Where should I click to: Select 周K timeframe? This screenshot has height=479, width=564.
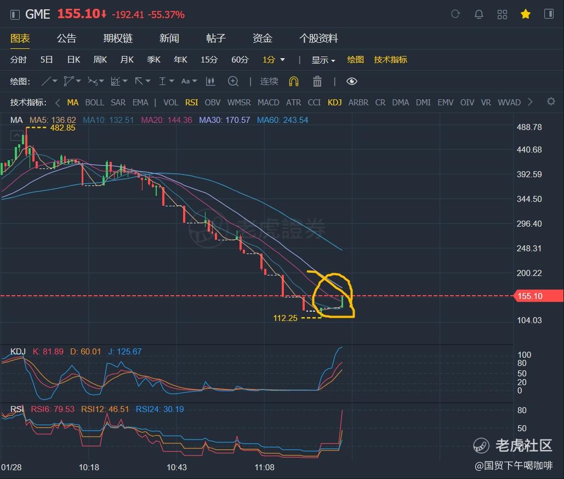coord(100,59)
